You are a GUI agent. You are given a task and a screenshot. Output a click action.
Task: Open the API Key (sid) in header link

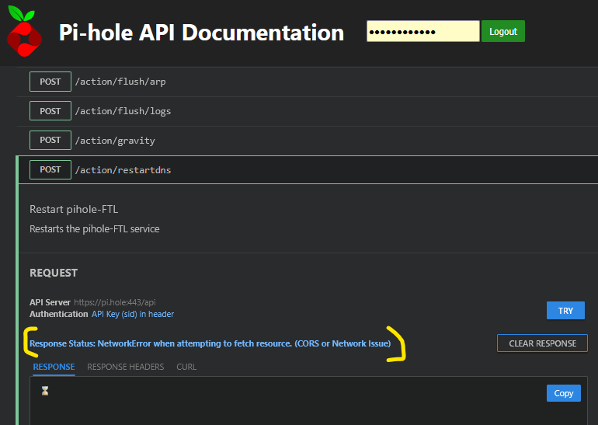point(133,314)
